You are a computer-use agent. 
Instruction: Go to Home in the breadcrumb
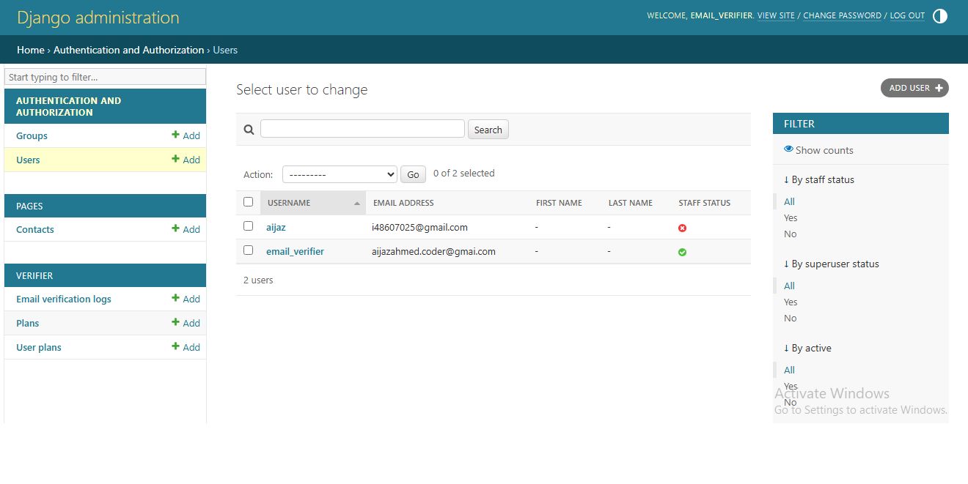click(31, 50)
